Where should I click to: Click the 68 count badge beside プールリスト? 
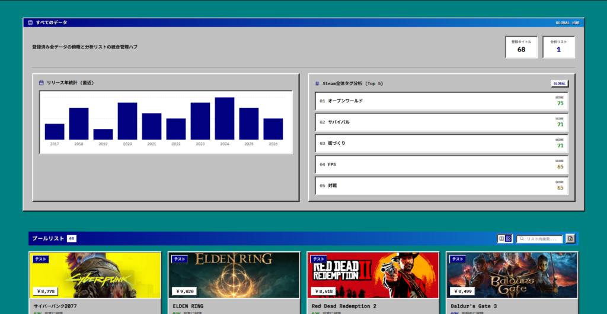coord(72,239)
